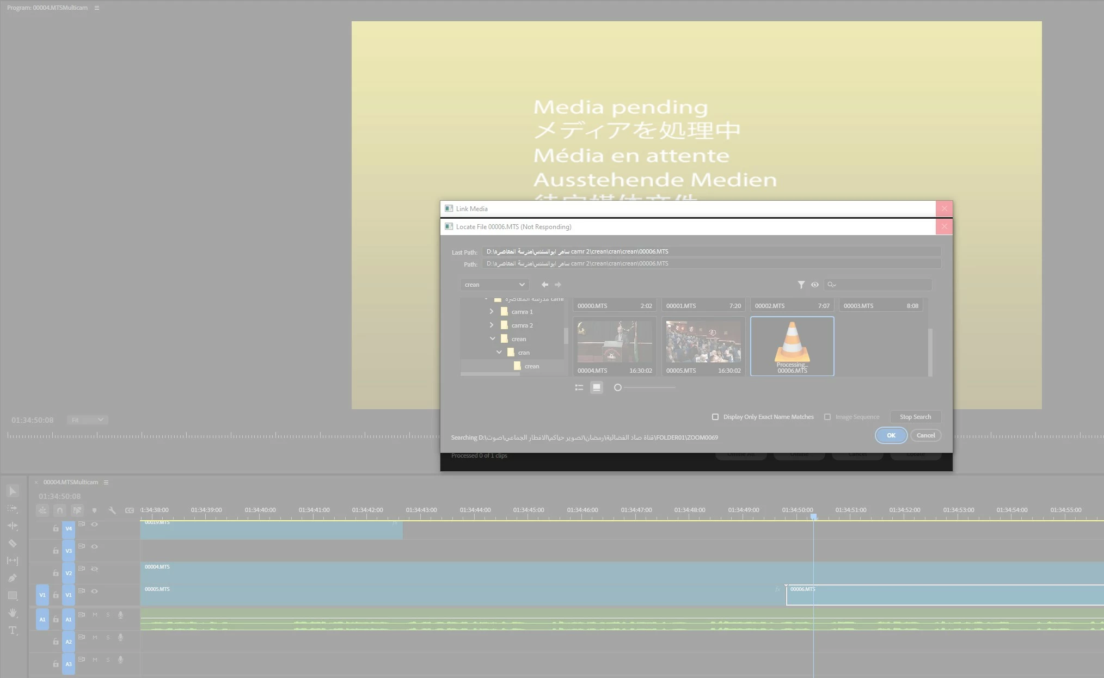Open timeline display settings wrench
Image resolution: width=1104 pixels, height=678 pixels.
(x=112, y=510)
